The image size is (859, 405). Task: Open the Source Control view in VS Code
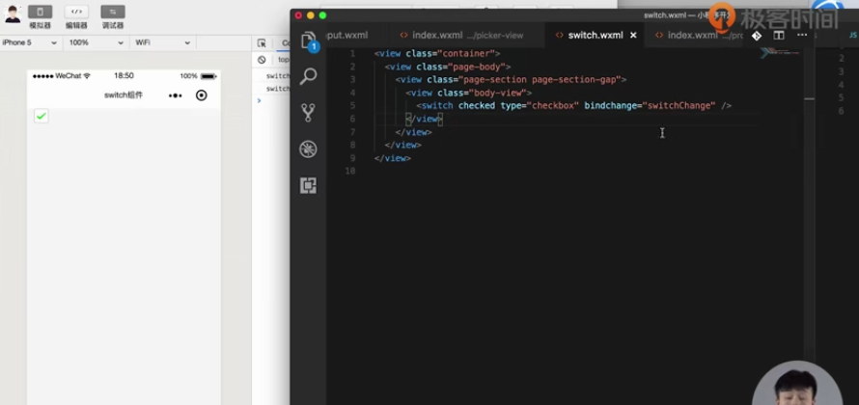point(309,113)
